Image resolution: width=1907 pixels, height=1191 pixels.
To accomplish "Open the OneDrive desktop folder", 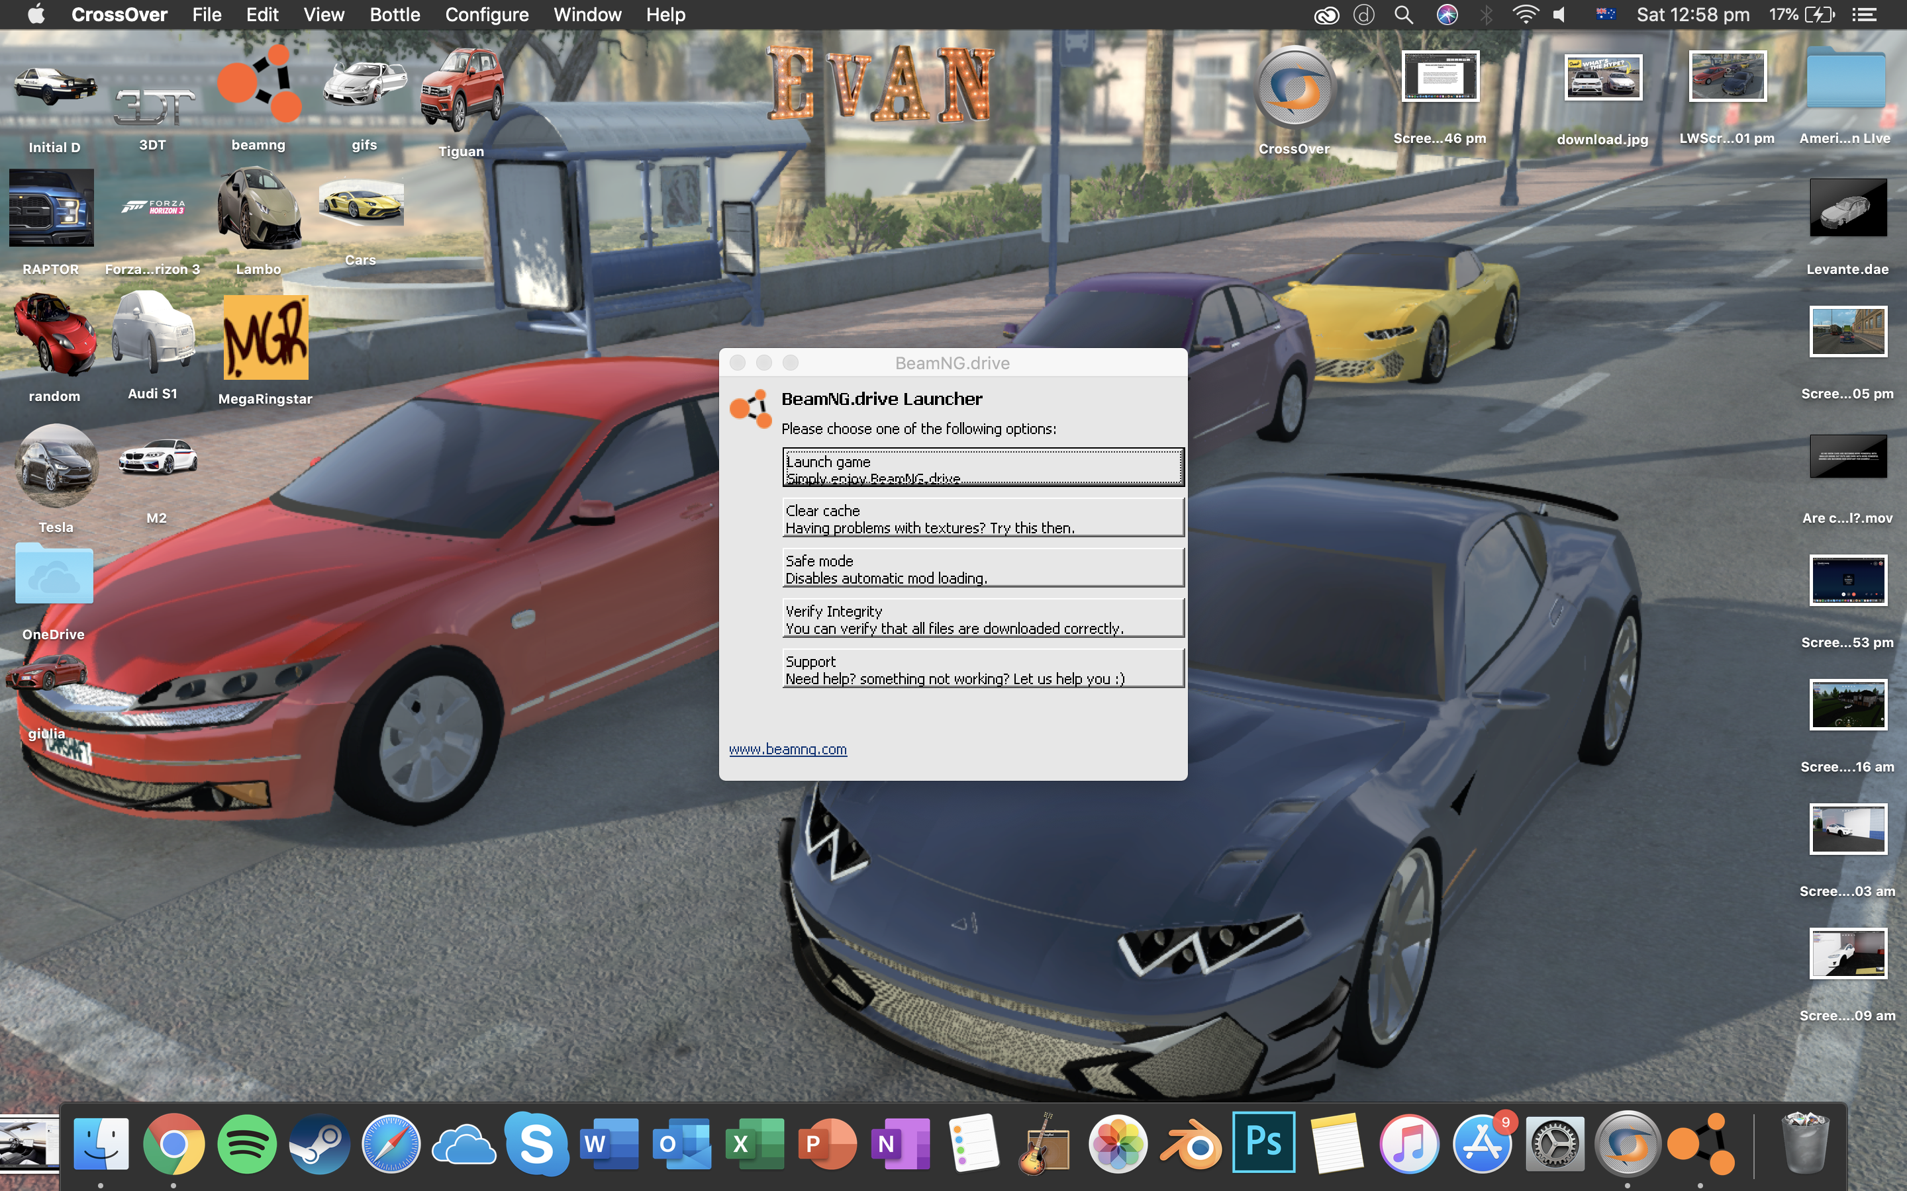I will tap(54, 575).
